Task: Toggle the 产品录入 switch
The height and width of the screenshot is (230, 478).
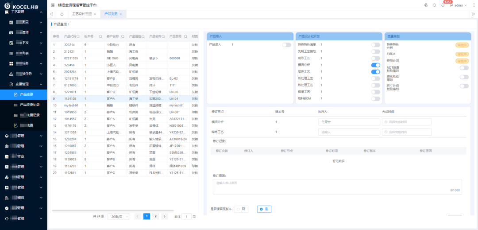Action: tap(286, 45)
